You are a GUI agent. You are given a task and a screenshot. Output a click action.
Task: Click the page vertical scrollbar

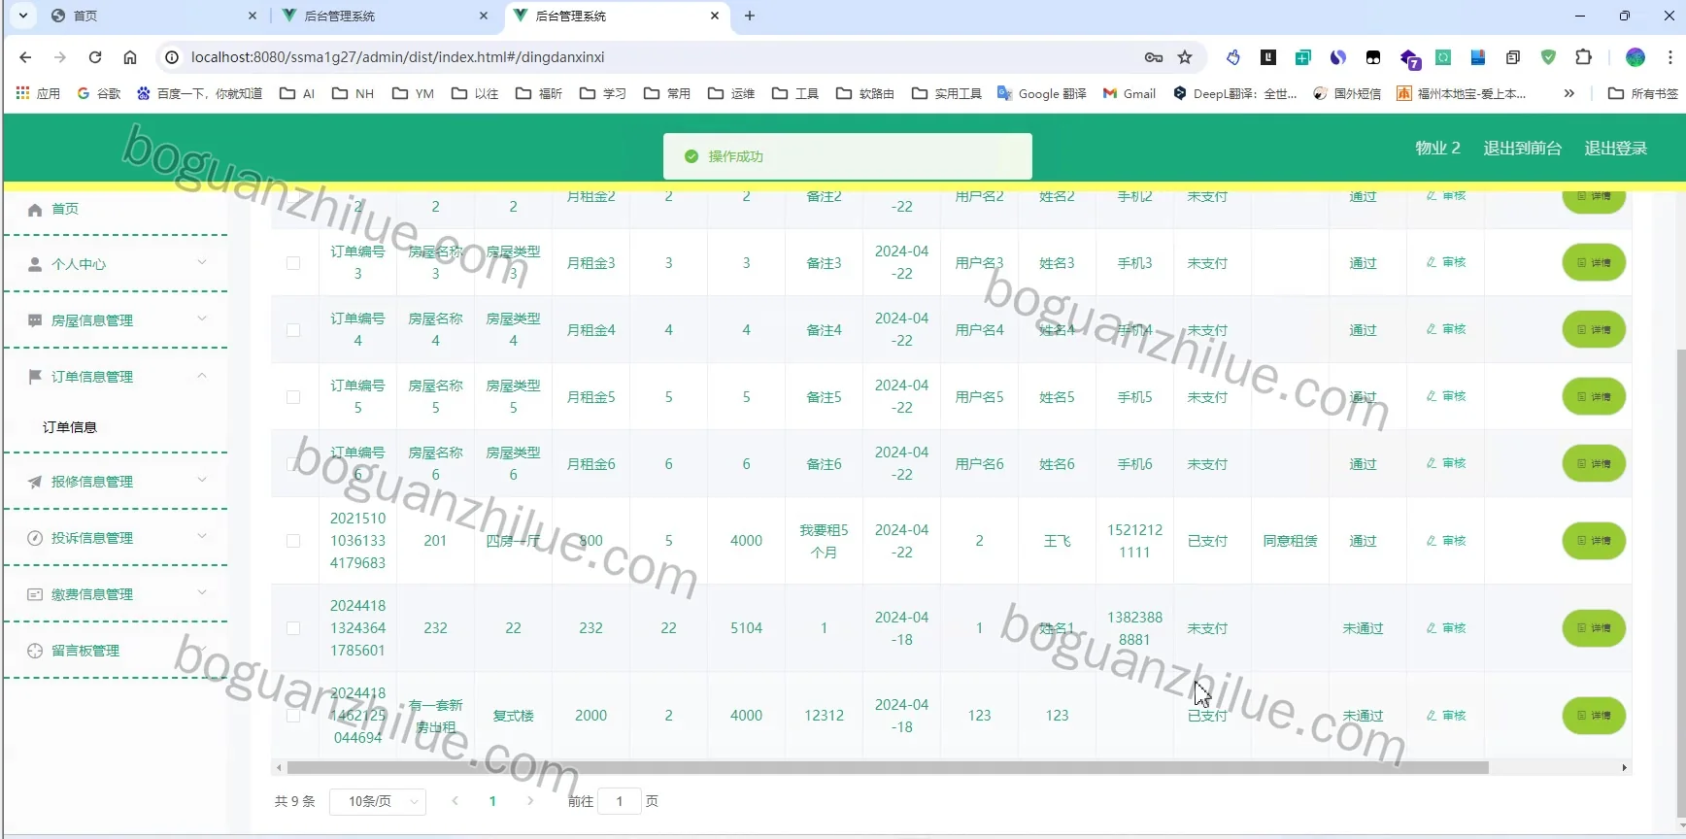coord(1681,583)
